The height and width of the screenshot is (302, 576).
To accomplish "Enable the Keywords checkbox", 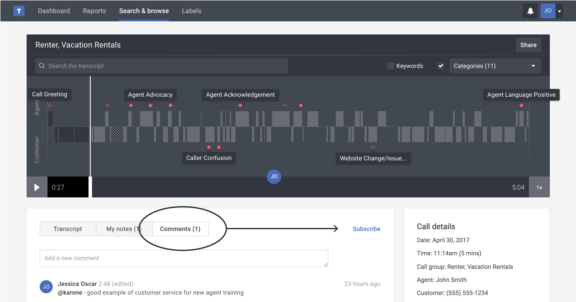I will click(391, 66).
